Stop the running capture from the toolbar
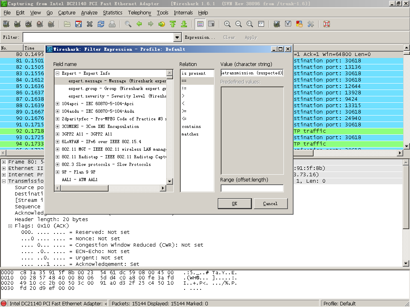Image resolution: width=410 pixels, height=307 pixels. 40,24
